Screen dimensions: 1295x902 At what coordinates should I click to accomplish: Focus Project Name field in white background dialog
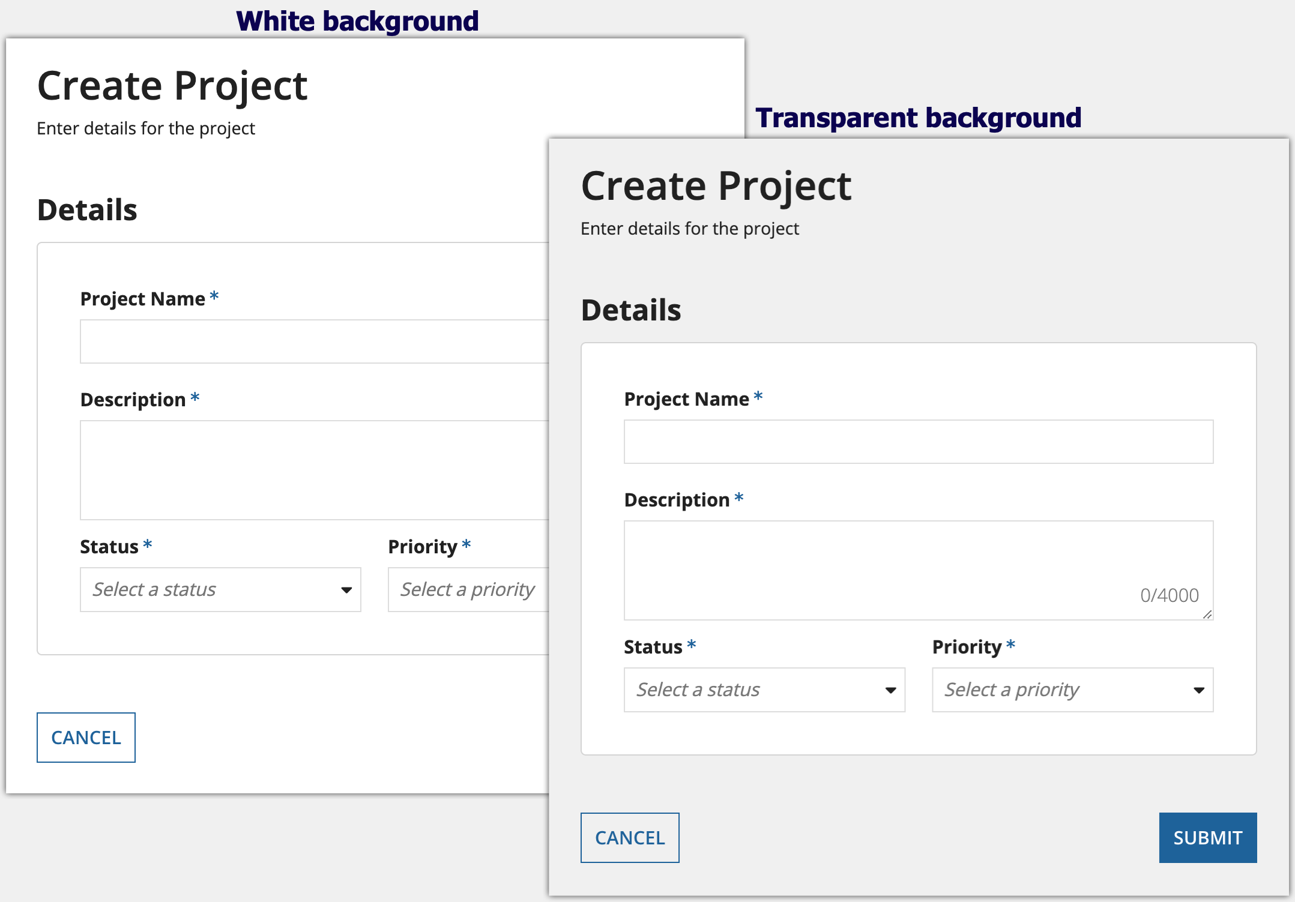click(315, 341)
